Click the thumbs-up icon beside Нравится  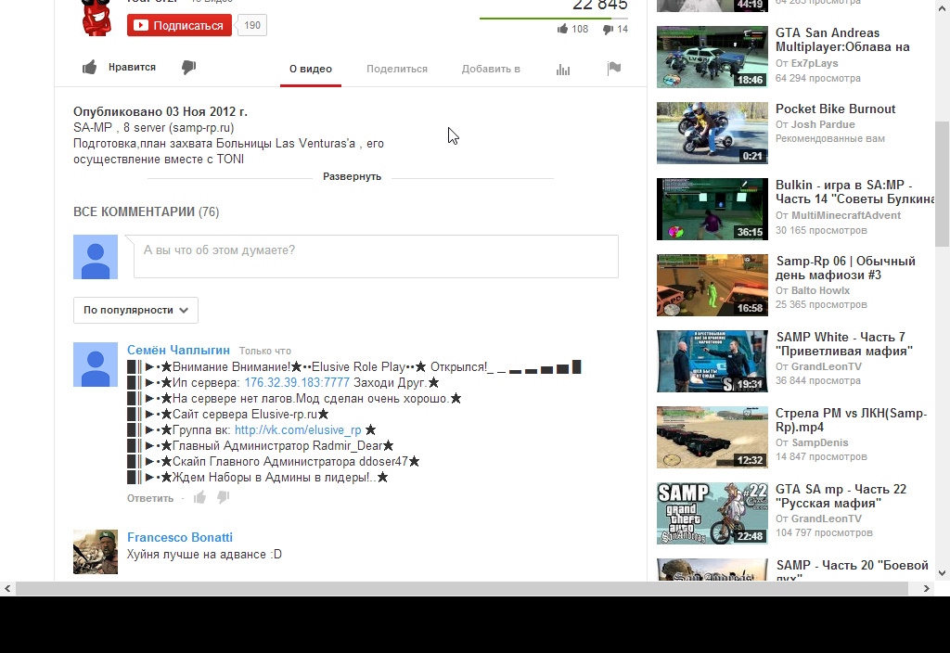(90, 67)
